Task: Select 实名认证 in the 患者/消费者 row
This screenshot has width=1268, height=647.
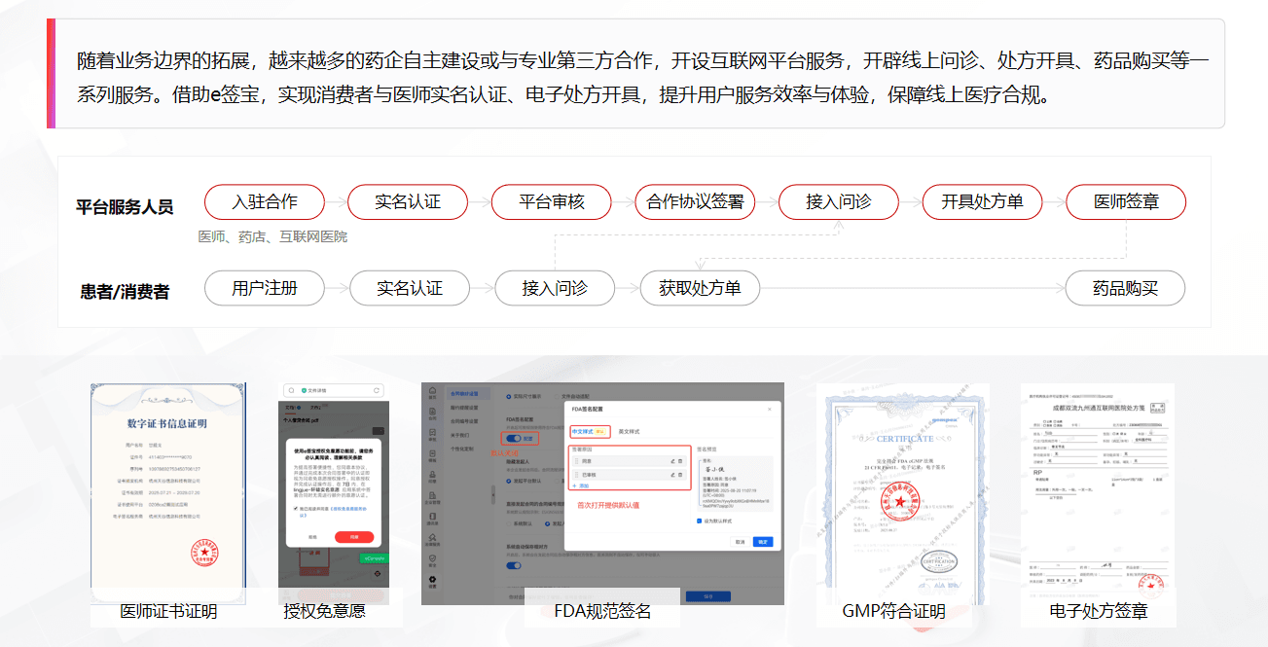Action: pos(410,288)
